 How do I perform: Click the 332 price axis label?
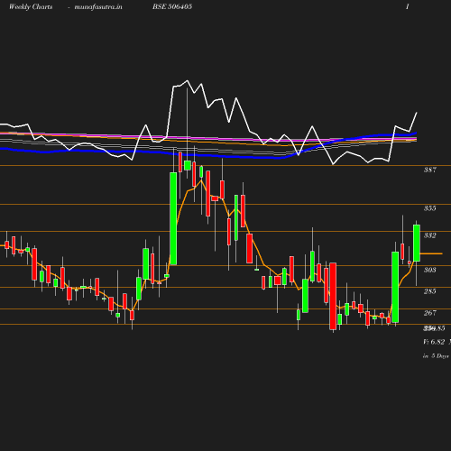click(430, 235)
